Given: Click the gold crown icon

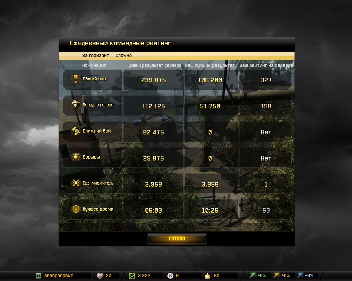Looking at the screenshot, I should click(x=208, y=276).
